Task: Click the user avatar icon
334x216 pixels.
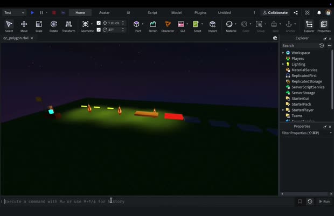Action: click(x=328, y=12)
